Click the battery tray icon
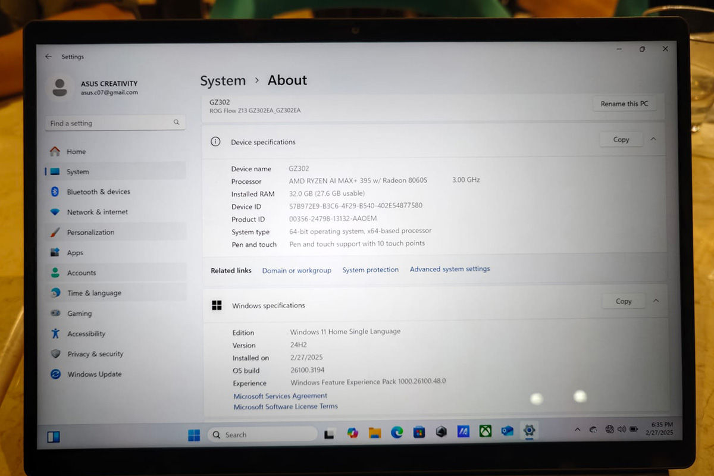The width and height of the screenshot is (714, 476). pyautogui.click(x=634, y=429)
